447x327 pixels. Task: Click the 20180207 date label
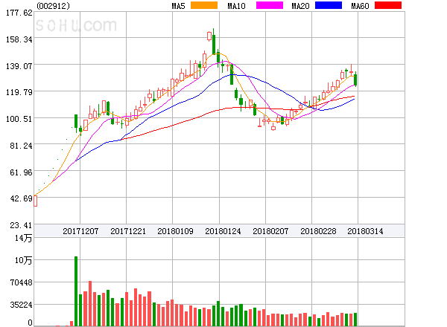pos(270,231)
